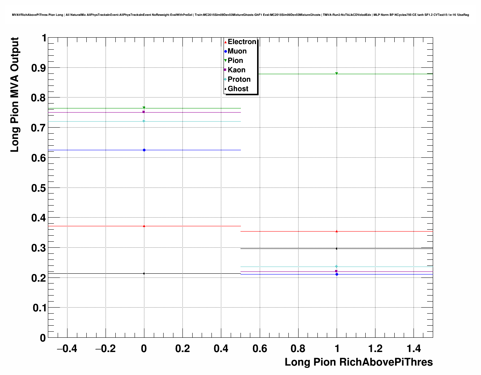Click the "Long Pion RichAbovePiThres" x-axis title

(x=358, y=362)
